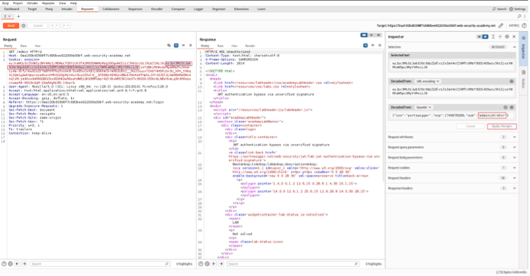This screenshot has height=276, width=530.
Task: Open Request pane hamburger options menu
Action: tap(190, 46)
